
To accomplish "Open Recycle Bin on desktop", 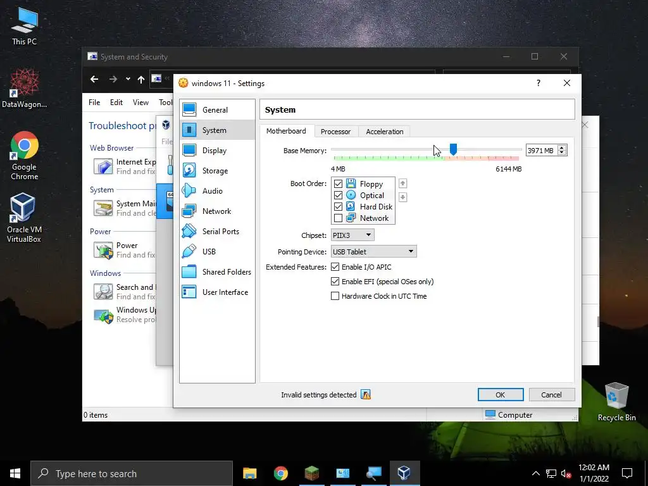I will (x=616, y=402).
